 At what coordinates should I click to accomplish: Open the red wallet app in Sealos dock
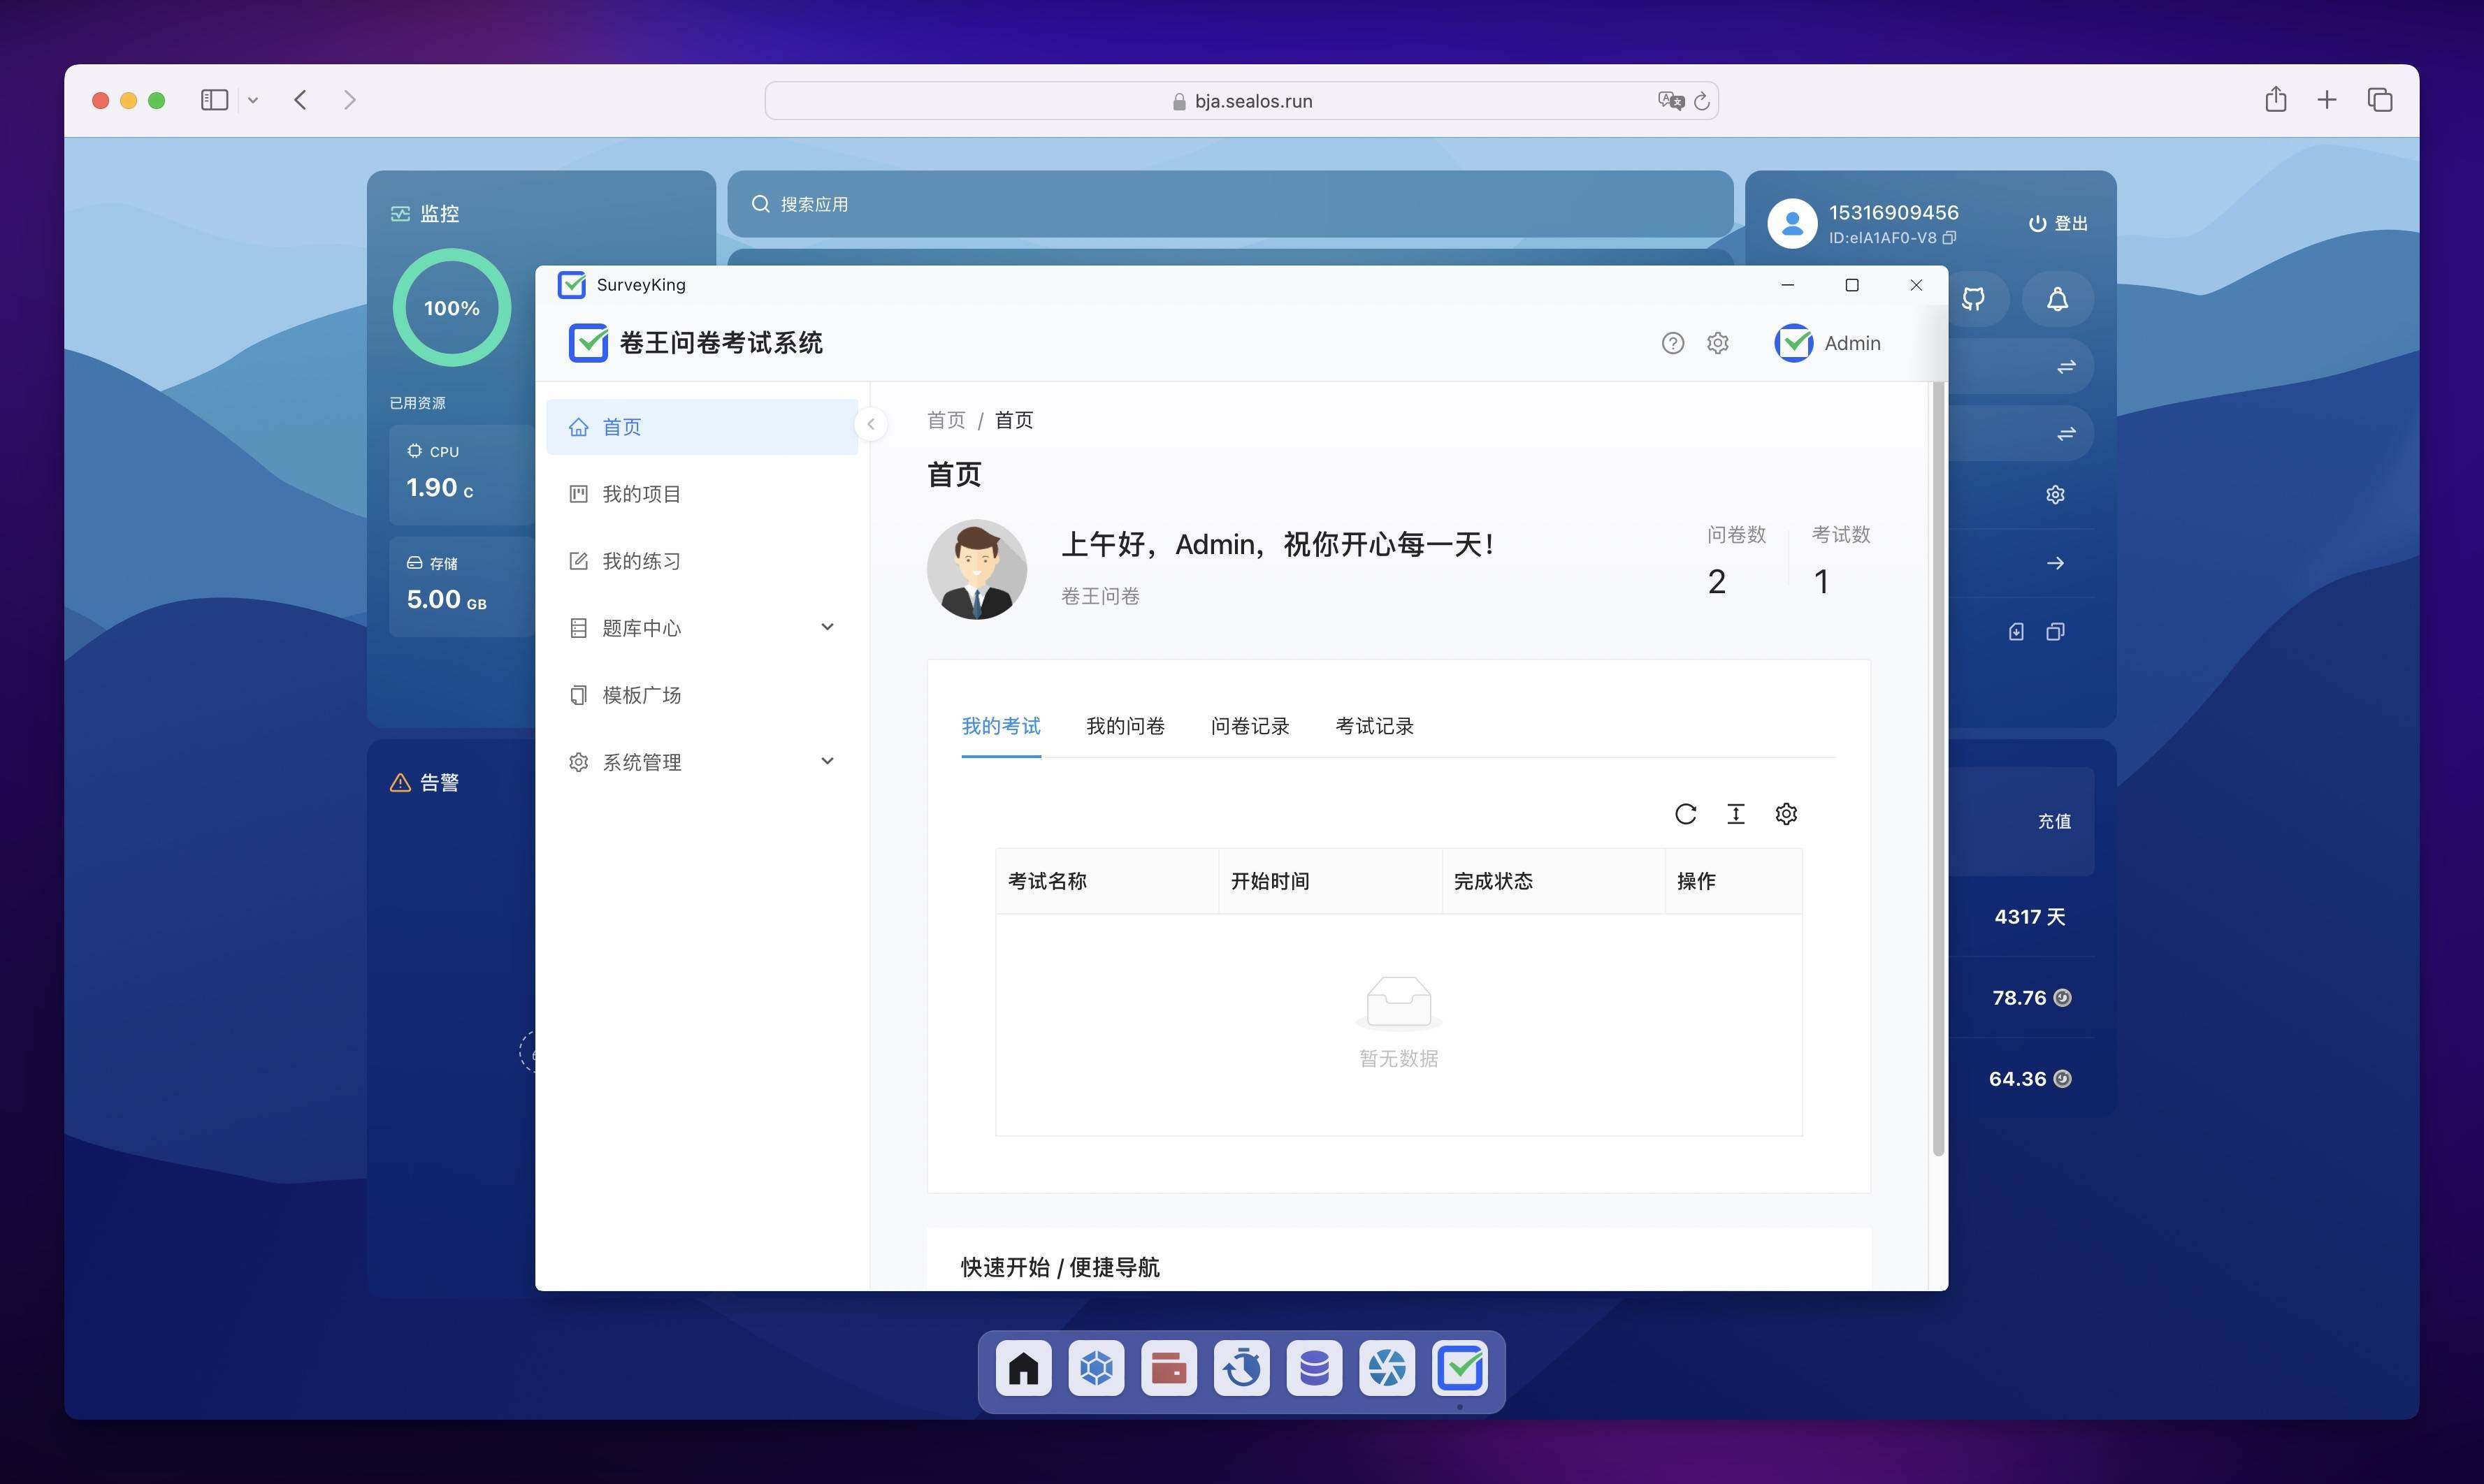click(x=1169, y=1368)
